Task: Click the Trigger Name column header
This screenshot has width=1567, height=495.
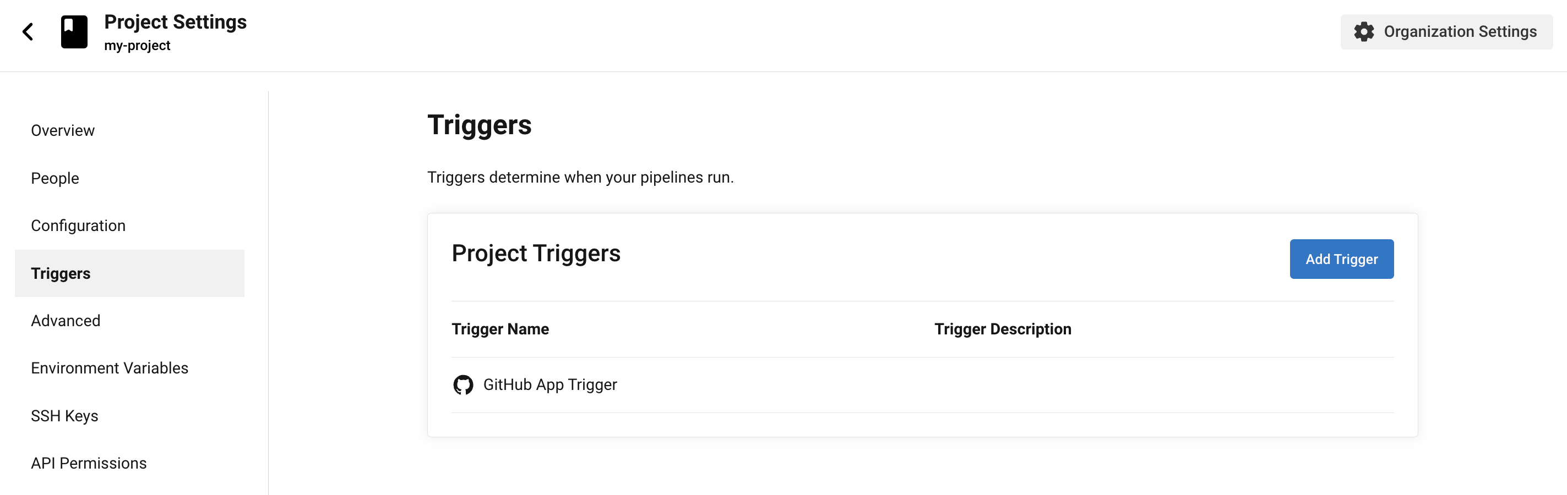Action: [500, 329]
